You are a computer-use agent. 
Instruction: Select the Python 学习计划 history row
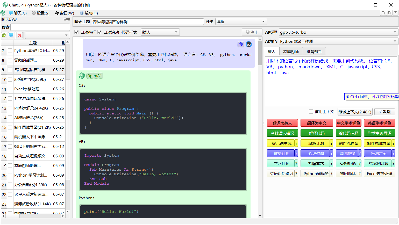pos(33,175)
